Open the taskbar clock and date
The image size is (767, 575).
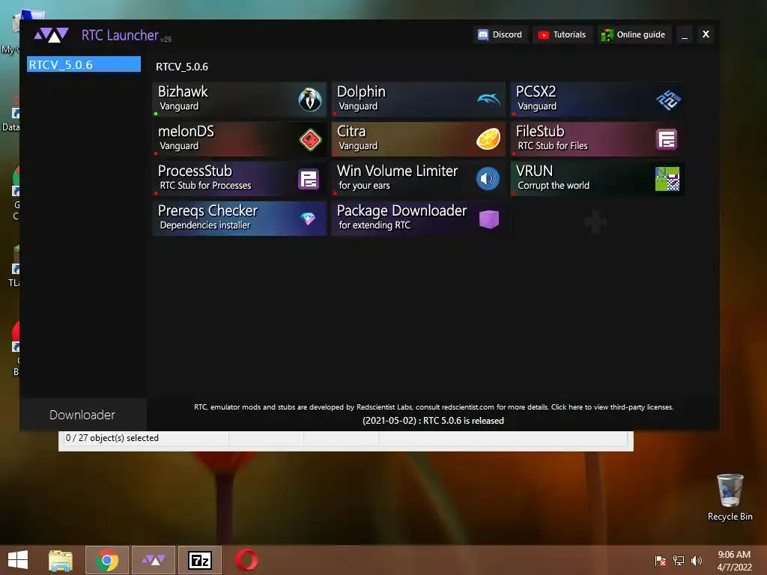[x=734, y=561]
